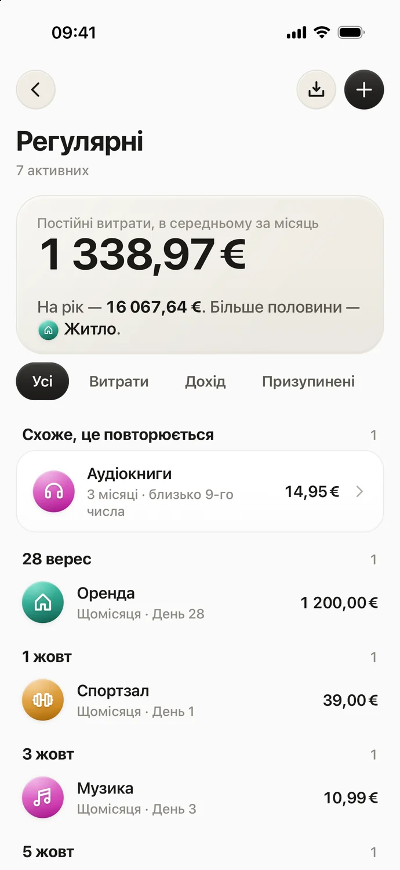Open the Оренда 1 200,00 € entry
400x870 pixels.
pos(200,603)
